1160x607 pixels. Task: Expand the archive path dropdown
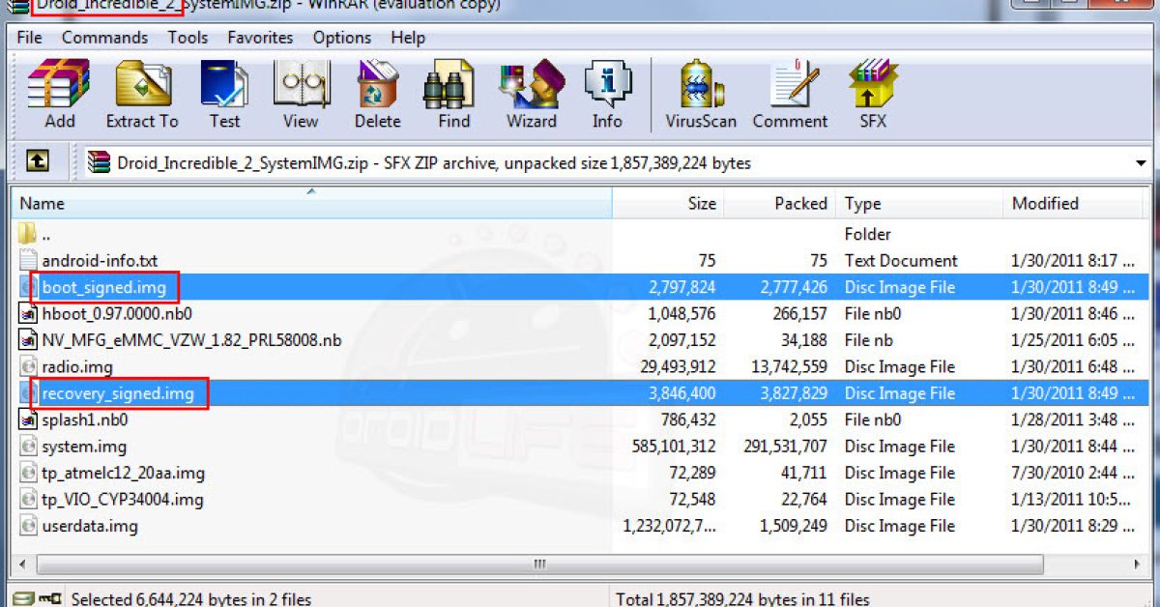(1141, 163)
